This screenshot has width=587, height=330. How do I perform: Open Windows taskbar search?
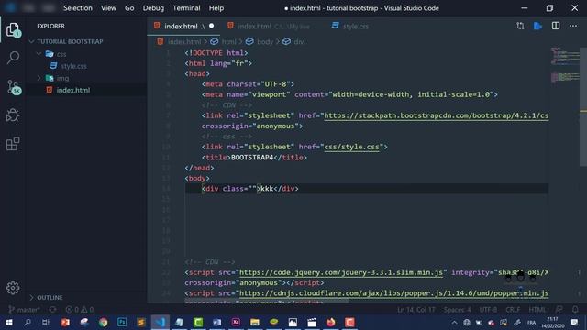click(28, 322)
